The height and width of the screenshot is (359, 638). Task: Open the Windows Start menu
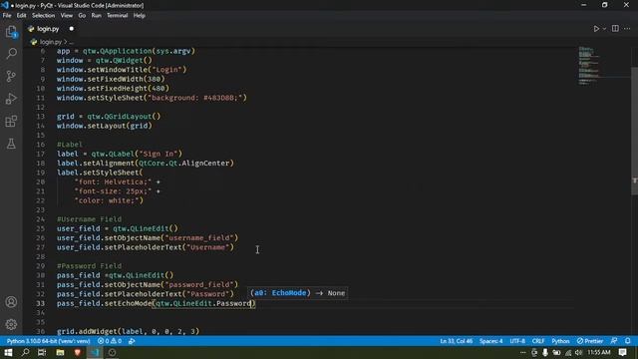(8, 352)
